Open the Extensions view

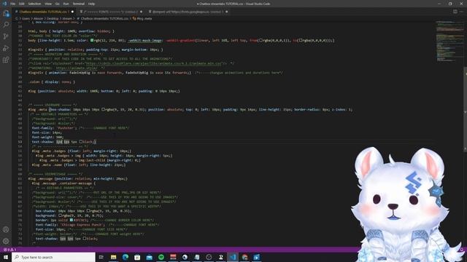coord(6,60)
